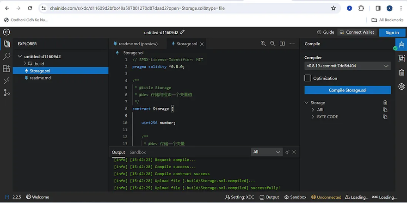This screenshot has height=203, width=407.
Task: Click the Connect Wallet button
Action: 357,32
